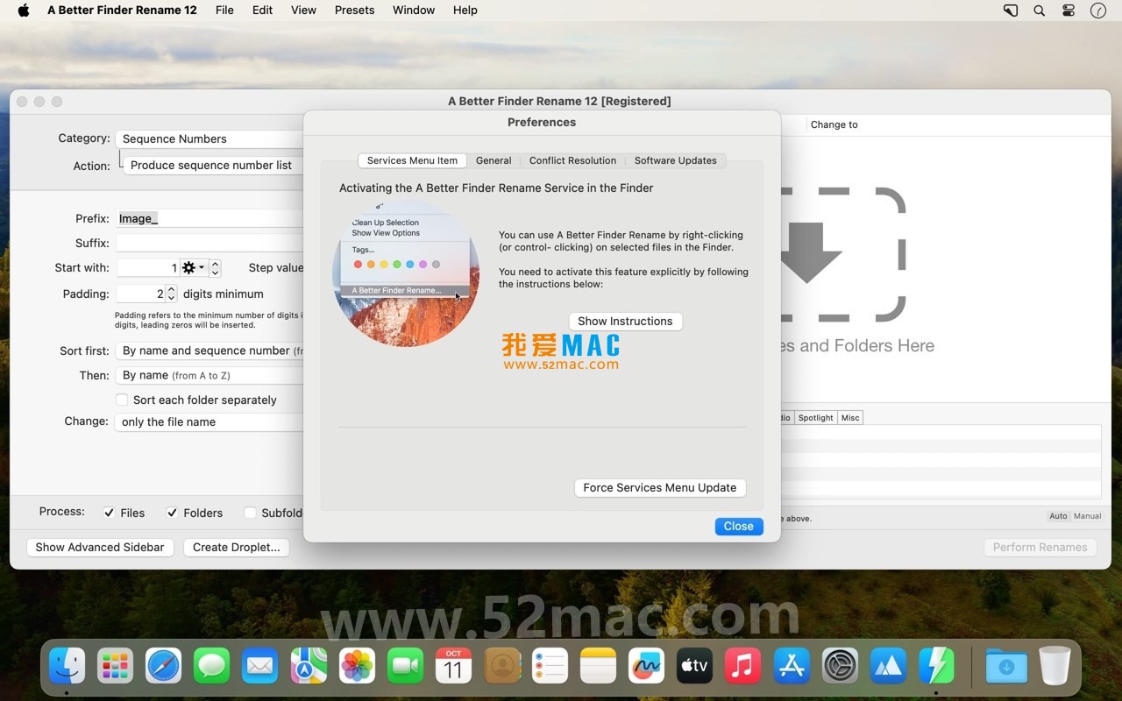
Task: Close the Preferences dialog
Action: tap(738, 527)
